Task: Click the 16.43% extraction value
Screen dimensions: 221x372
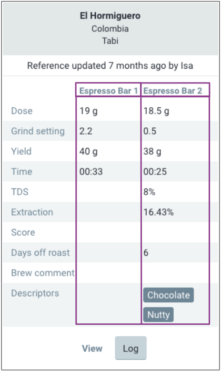Action: 159,212
